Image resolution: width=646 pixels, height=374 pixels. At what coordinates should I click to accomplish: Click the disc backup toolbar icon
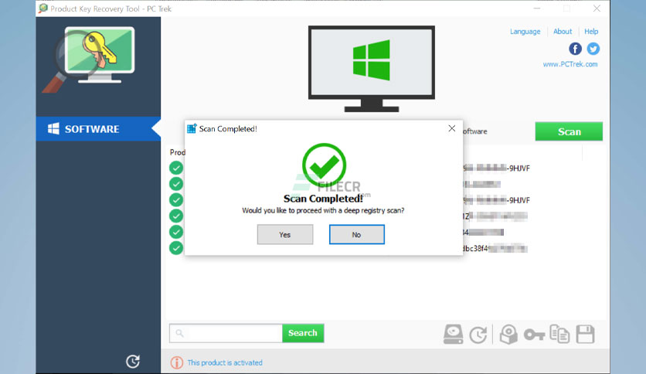point(508,334)
